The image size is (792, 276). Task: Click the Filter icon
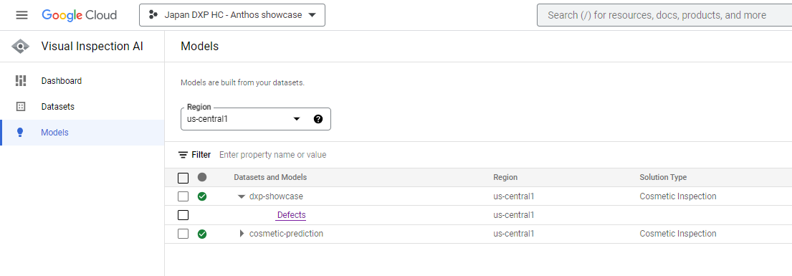click(183, 155)
